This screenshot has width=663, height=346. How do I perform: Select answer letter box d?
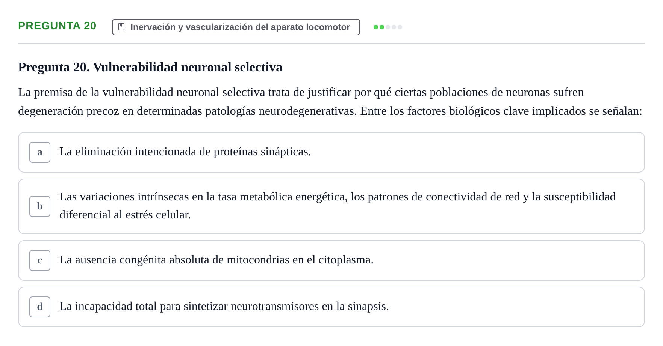40,307
